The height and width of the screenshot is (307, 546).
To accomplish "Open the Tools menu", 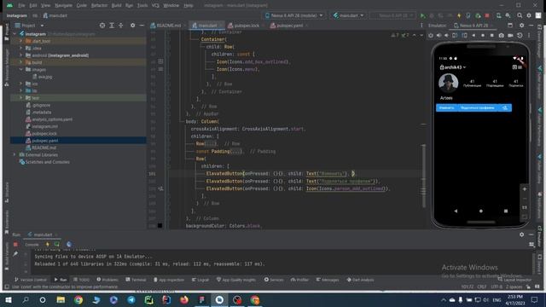I will pyautogui.click(x=142, y=6).
